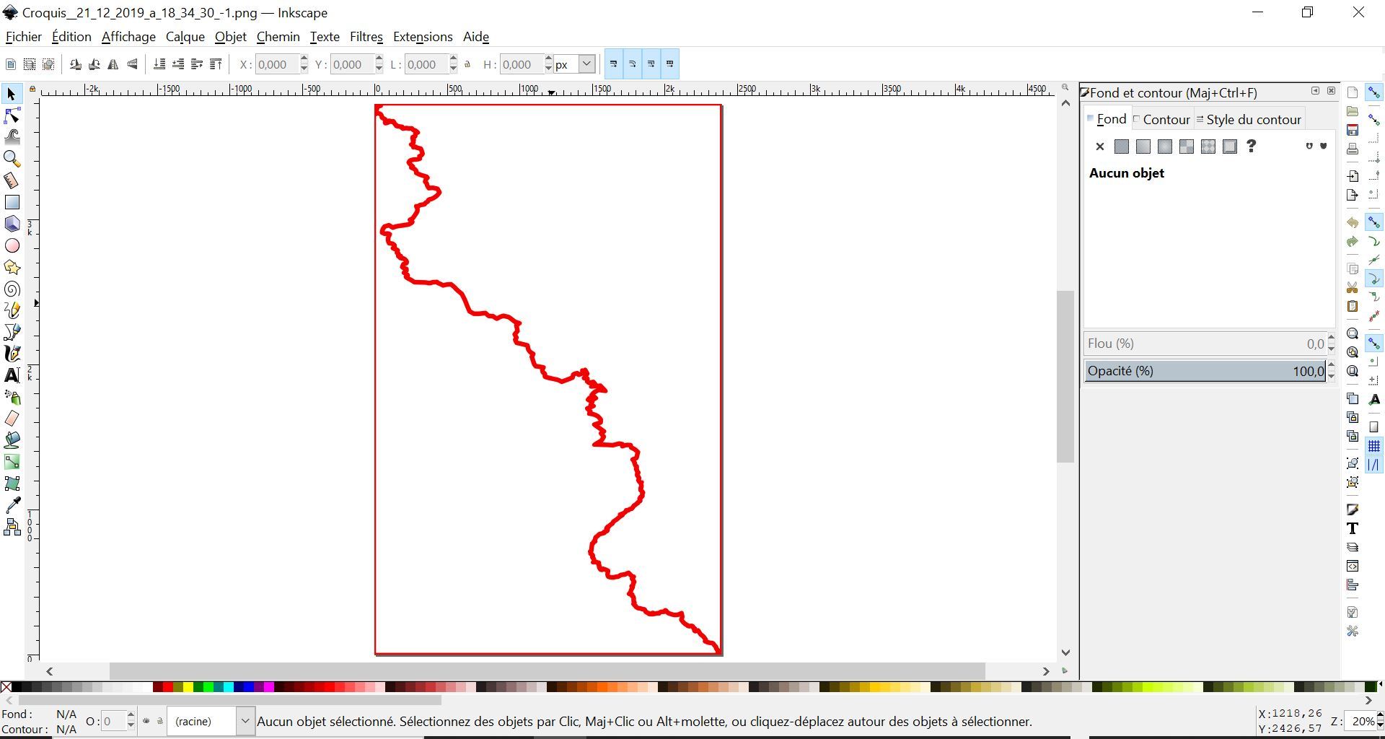The height and width of the screenshot is (739, 1385).
Task: Select the Rectangle tool
Action: click(x=12, y=202)
